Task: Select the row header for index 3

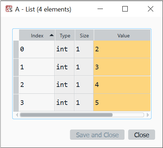Action: pyautogui.click(x=16, y=103)
